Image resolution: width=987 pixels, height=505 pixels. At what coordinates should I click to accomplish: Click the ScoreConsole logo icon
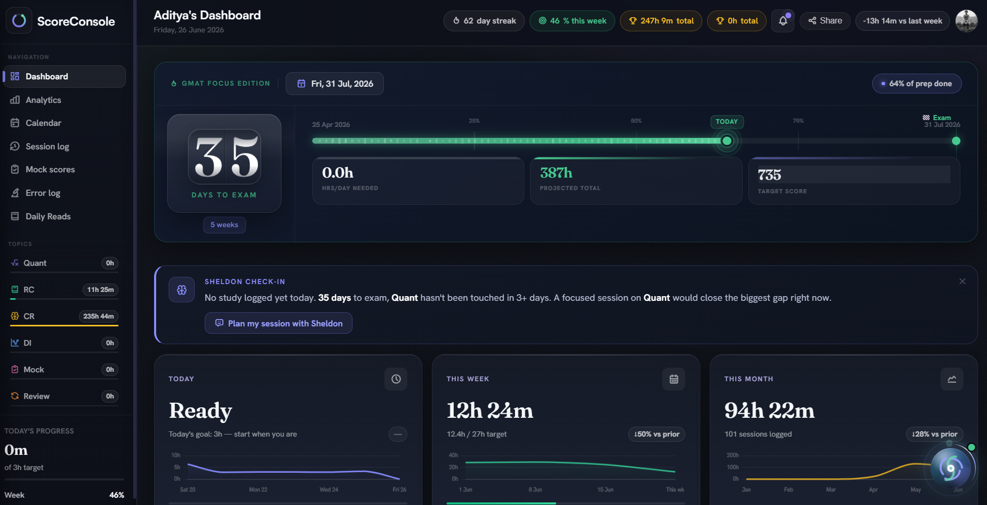pos(19,21)
